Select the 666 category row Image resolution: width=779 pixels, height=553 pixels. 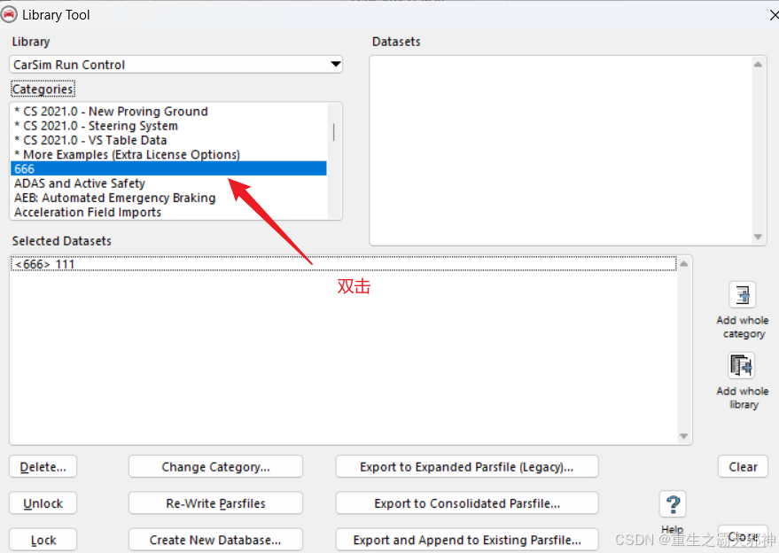click(168, 168)
